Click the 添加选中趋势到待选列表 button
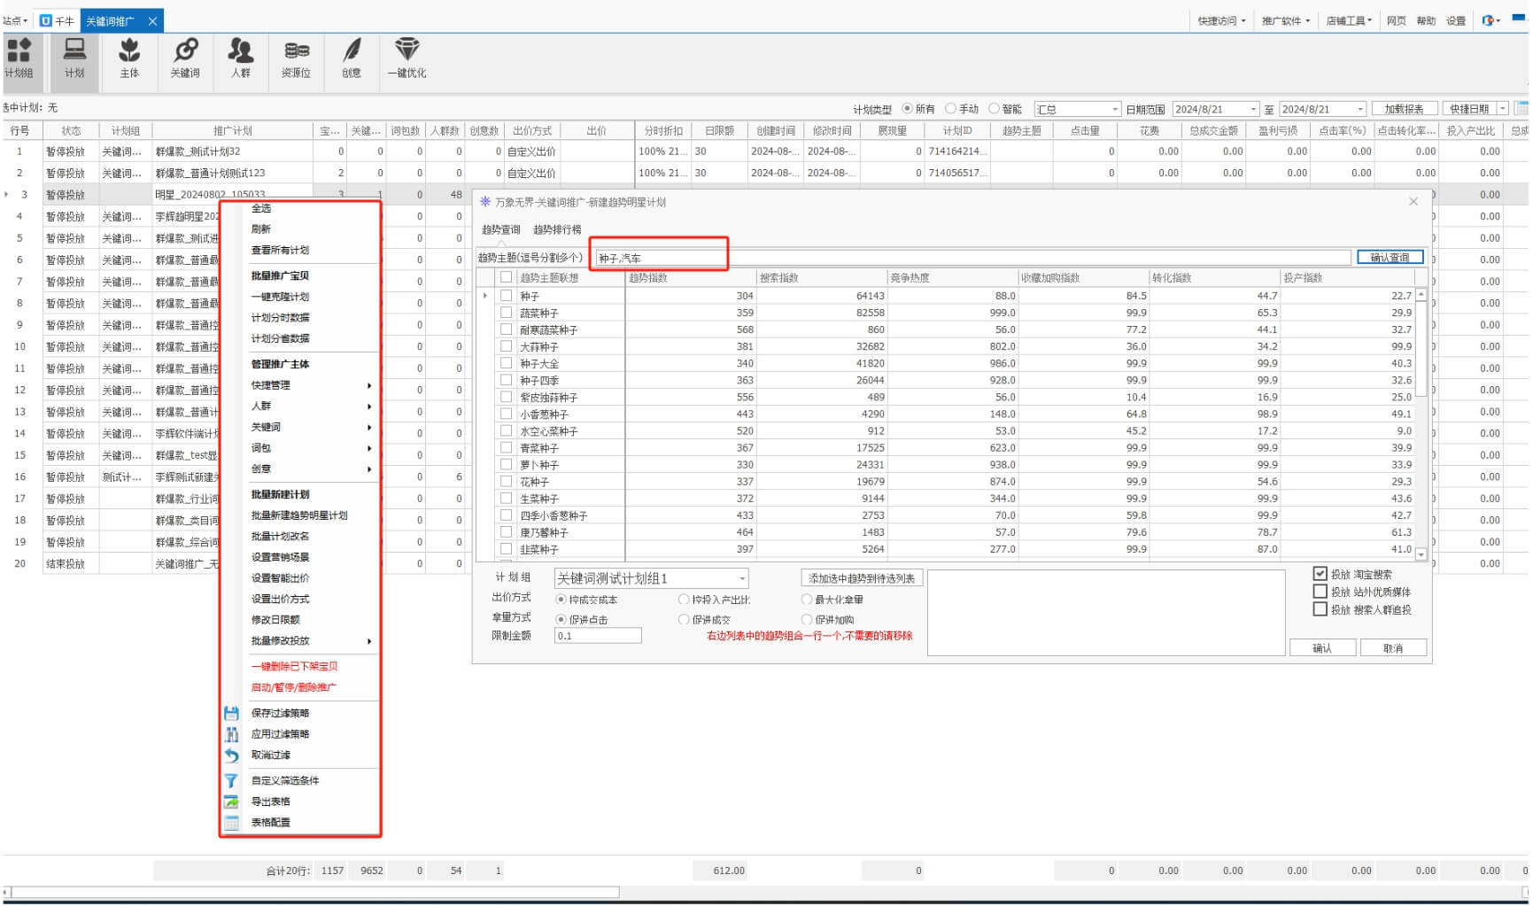Image resolution: width=1533 pixels, height=906 pixels. pos(862,578)
